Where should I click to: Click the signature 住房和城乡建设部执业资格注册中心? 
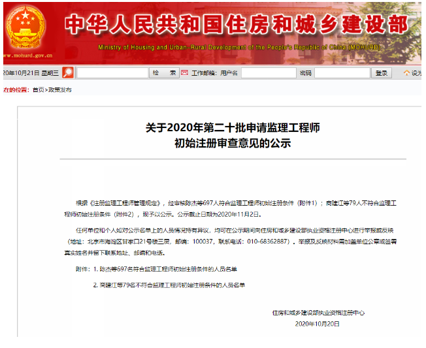pyautogui.click(x=318, y=313)
